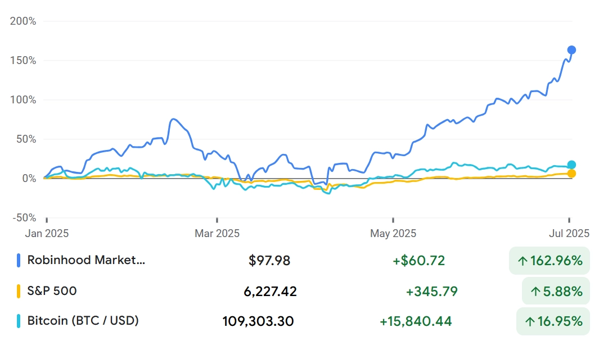Click the May 2025 x-axis label
The width and height of the screenshot is (599, 341).
click(393, 234)
